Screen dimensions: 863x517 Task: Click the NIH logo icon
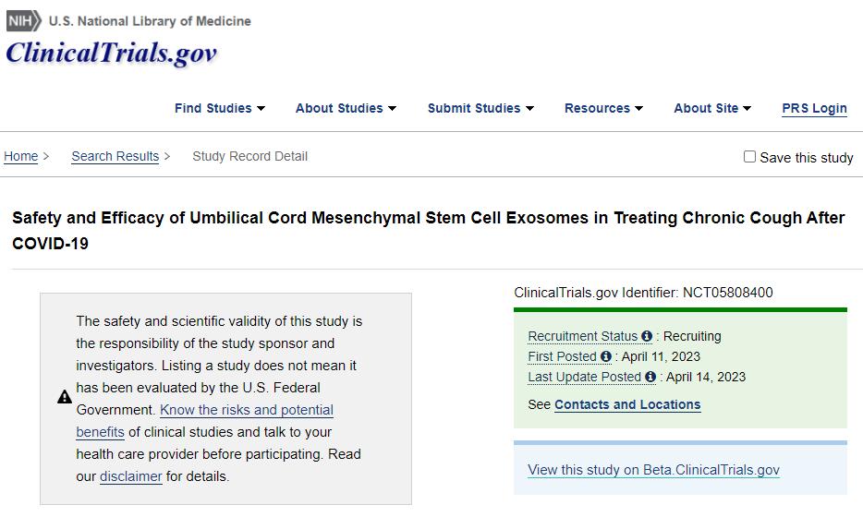click(23, 20)
